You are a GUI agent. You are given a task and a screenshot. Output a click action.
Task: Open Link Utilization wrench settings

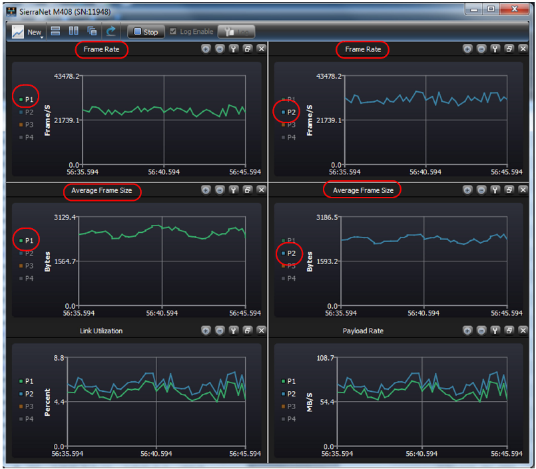(234, 331)
